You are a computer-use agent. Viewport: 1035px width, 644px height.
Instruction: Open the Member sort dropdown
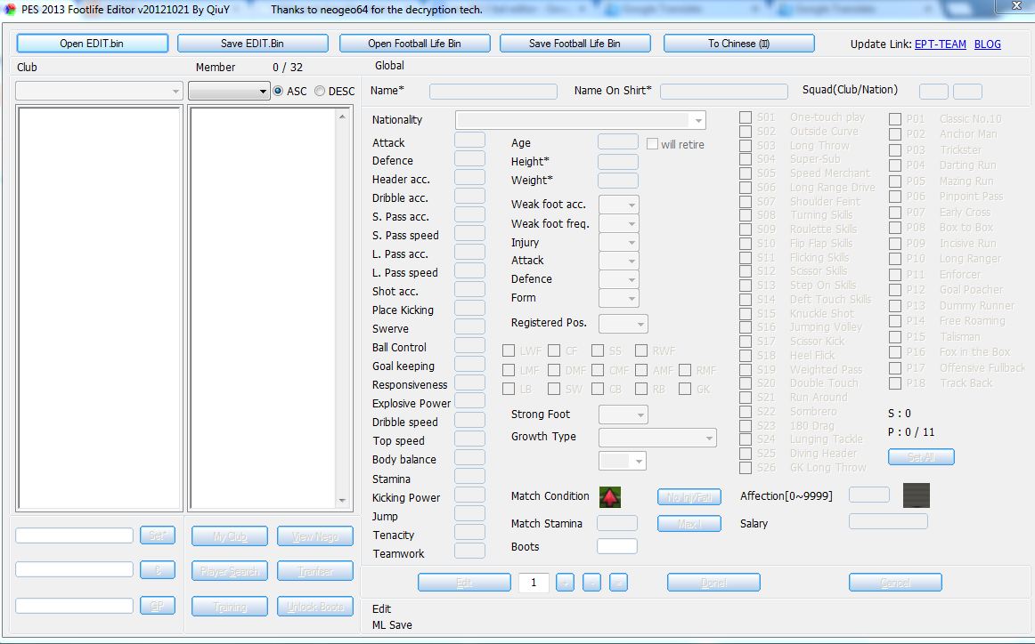point(228,91)
